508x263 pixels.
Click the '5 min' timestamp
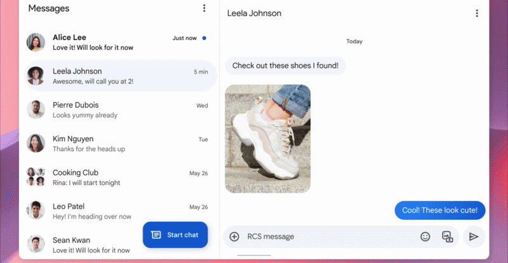tap(201, 72)
